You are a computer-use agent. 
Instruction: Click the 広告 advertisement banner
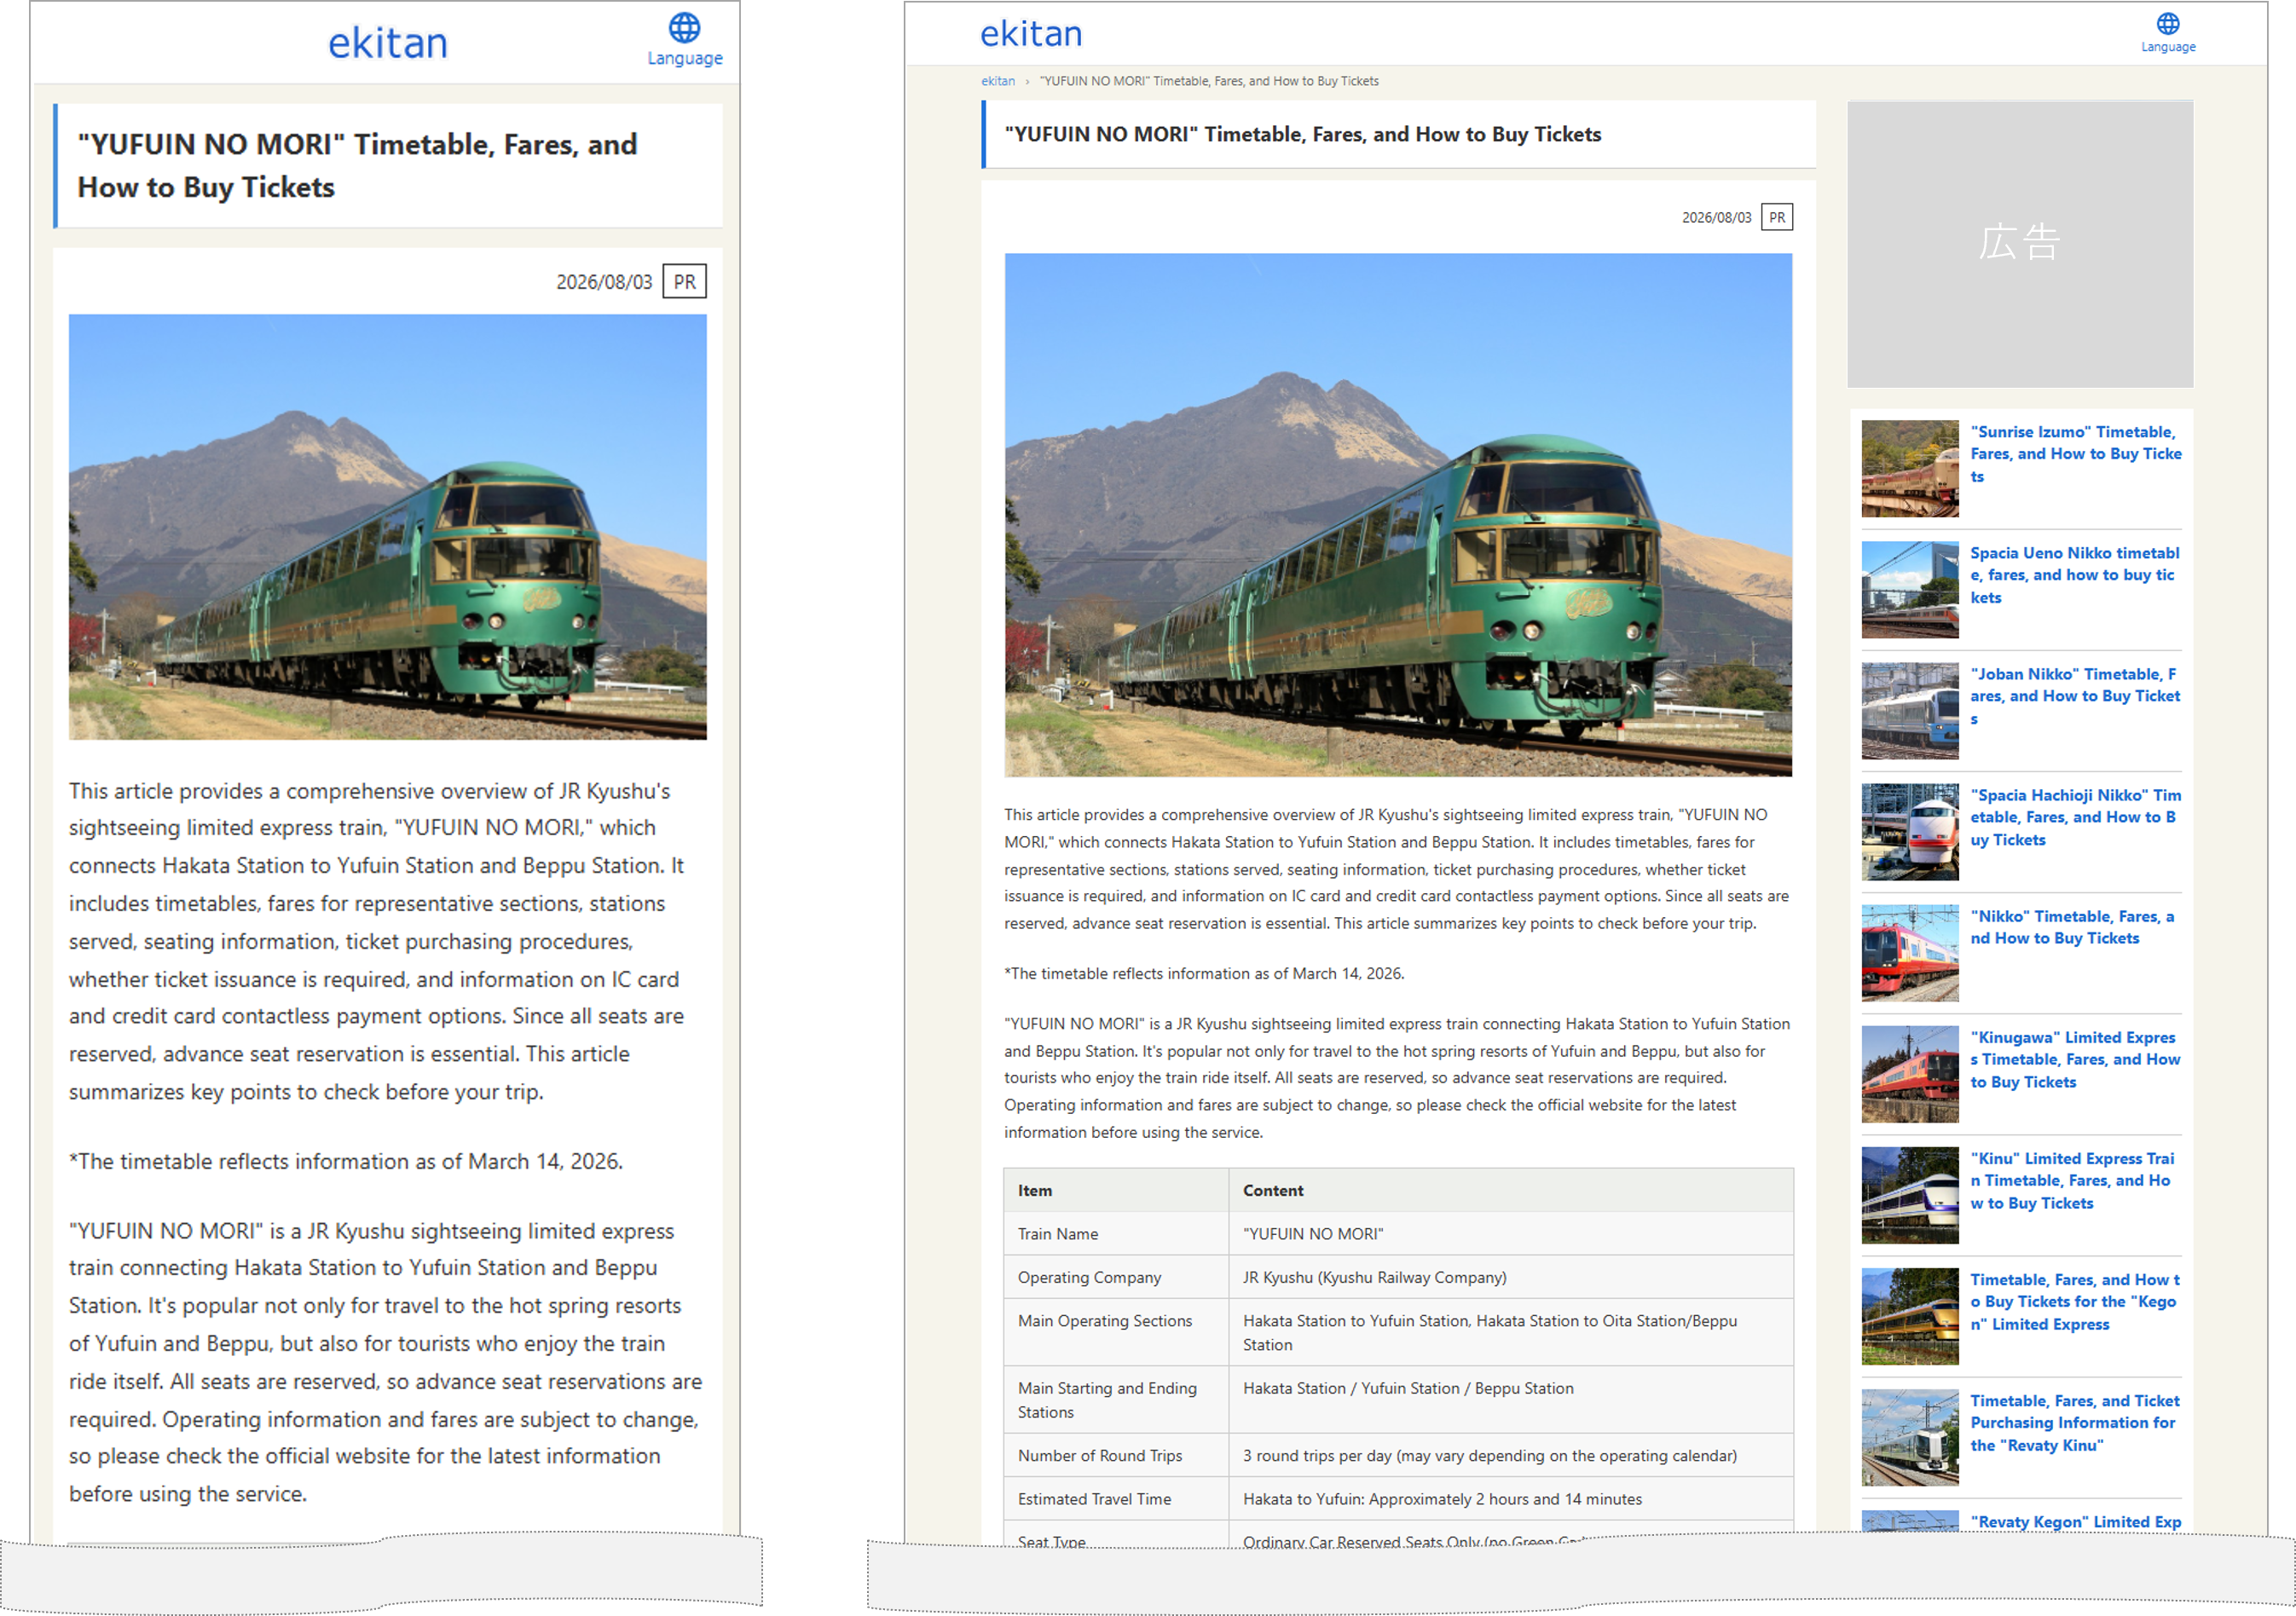(x=2020, y=244)
